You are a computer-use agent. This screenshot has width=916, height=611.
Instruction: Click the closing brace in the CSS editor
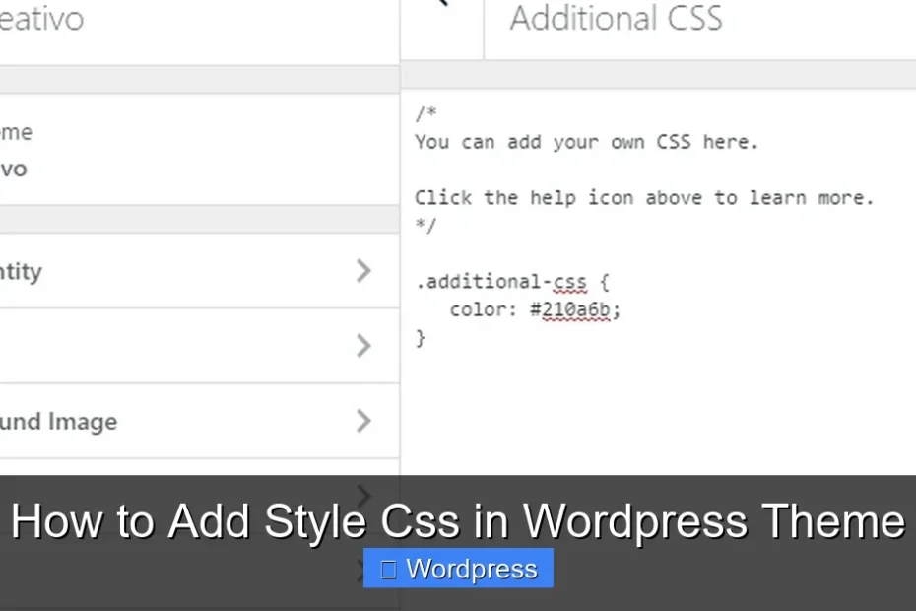coord(421,337)
